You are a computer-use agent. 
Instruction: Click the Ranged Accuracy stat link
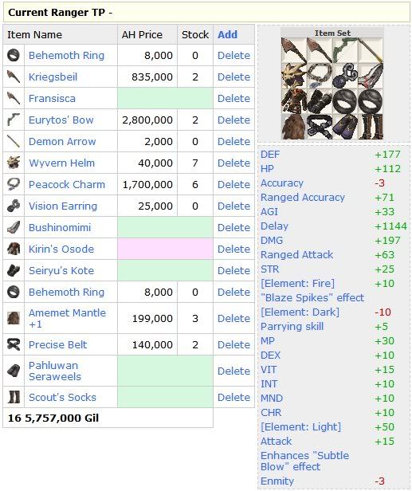point(303,198)
